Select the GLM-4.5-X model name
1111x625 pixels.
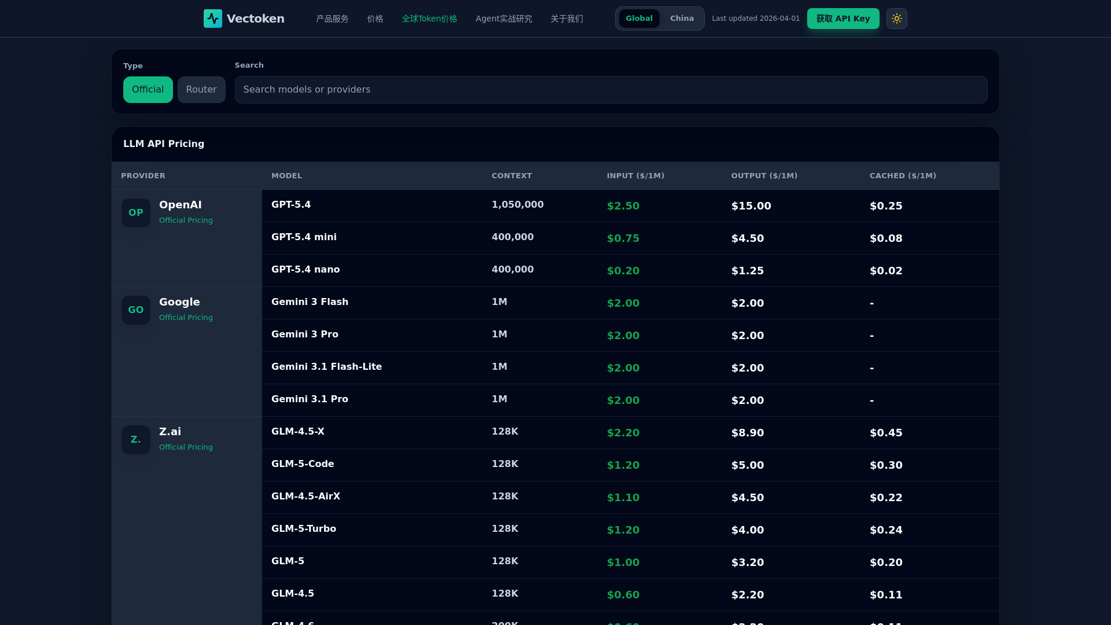click(298, 432)
